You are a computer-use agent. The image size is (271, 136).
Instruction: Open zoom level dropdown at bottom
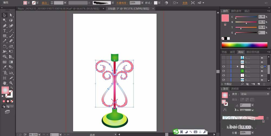tap(39, 134)
